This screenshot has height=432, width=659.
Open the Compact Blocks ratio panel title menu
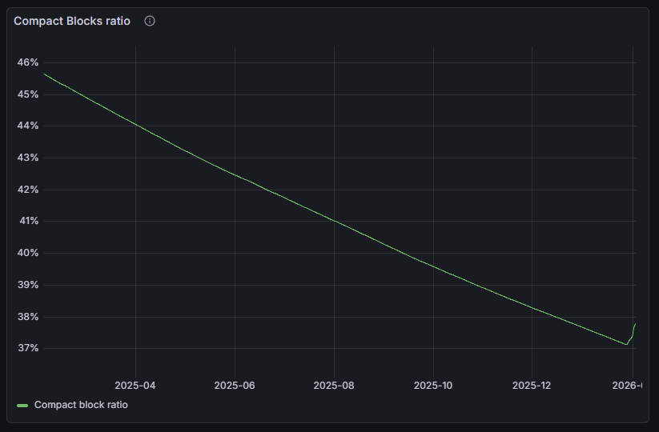click(72, 21)
